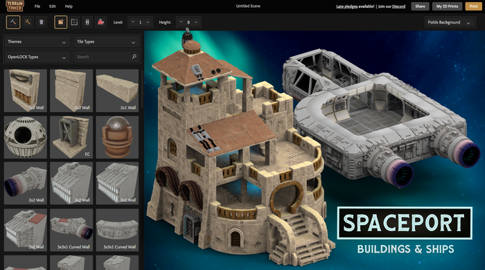Viewport: 485px width, 270px height.
Task: Open My 3D Prints
Action: (447, 6)
